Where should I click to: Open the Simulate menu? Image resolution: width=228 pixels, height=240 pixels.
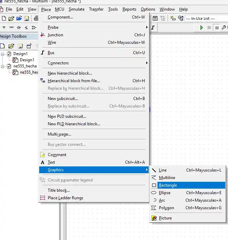(x=77, y=9)
